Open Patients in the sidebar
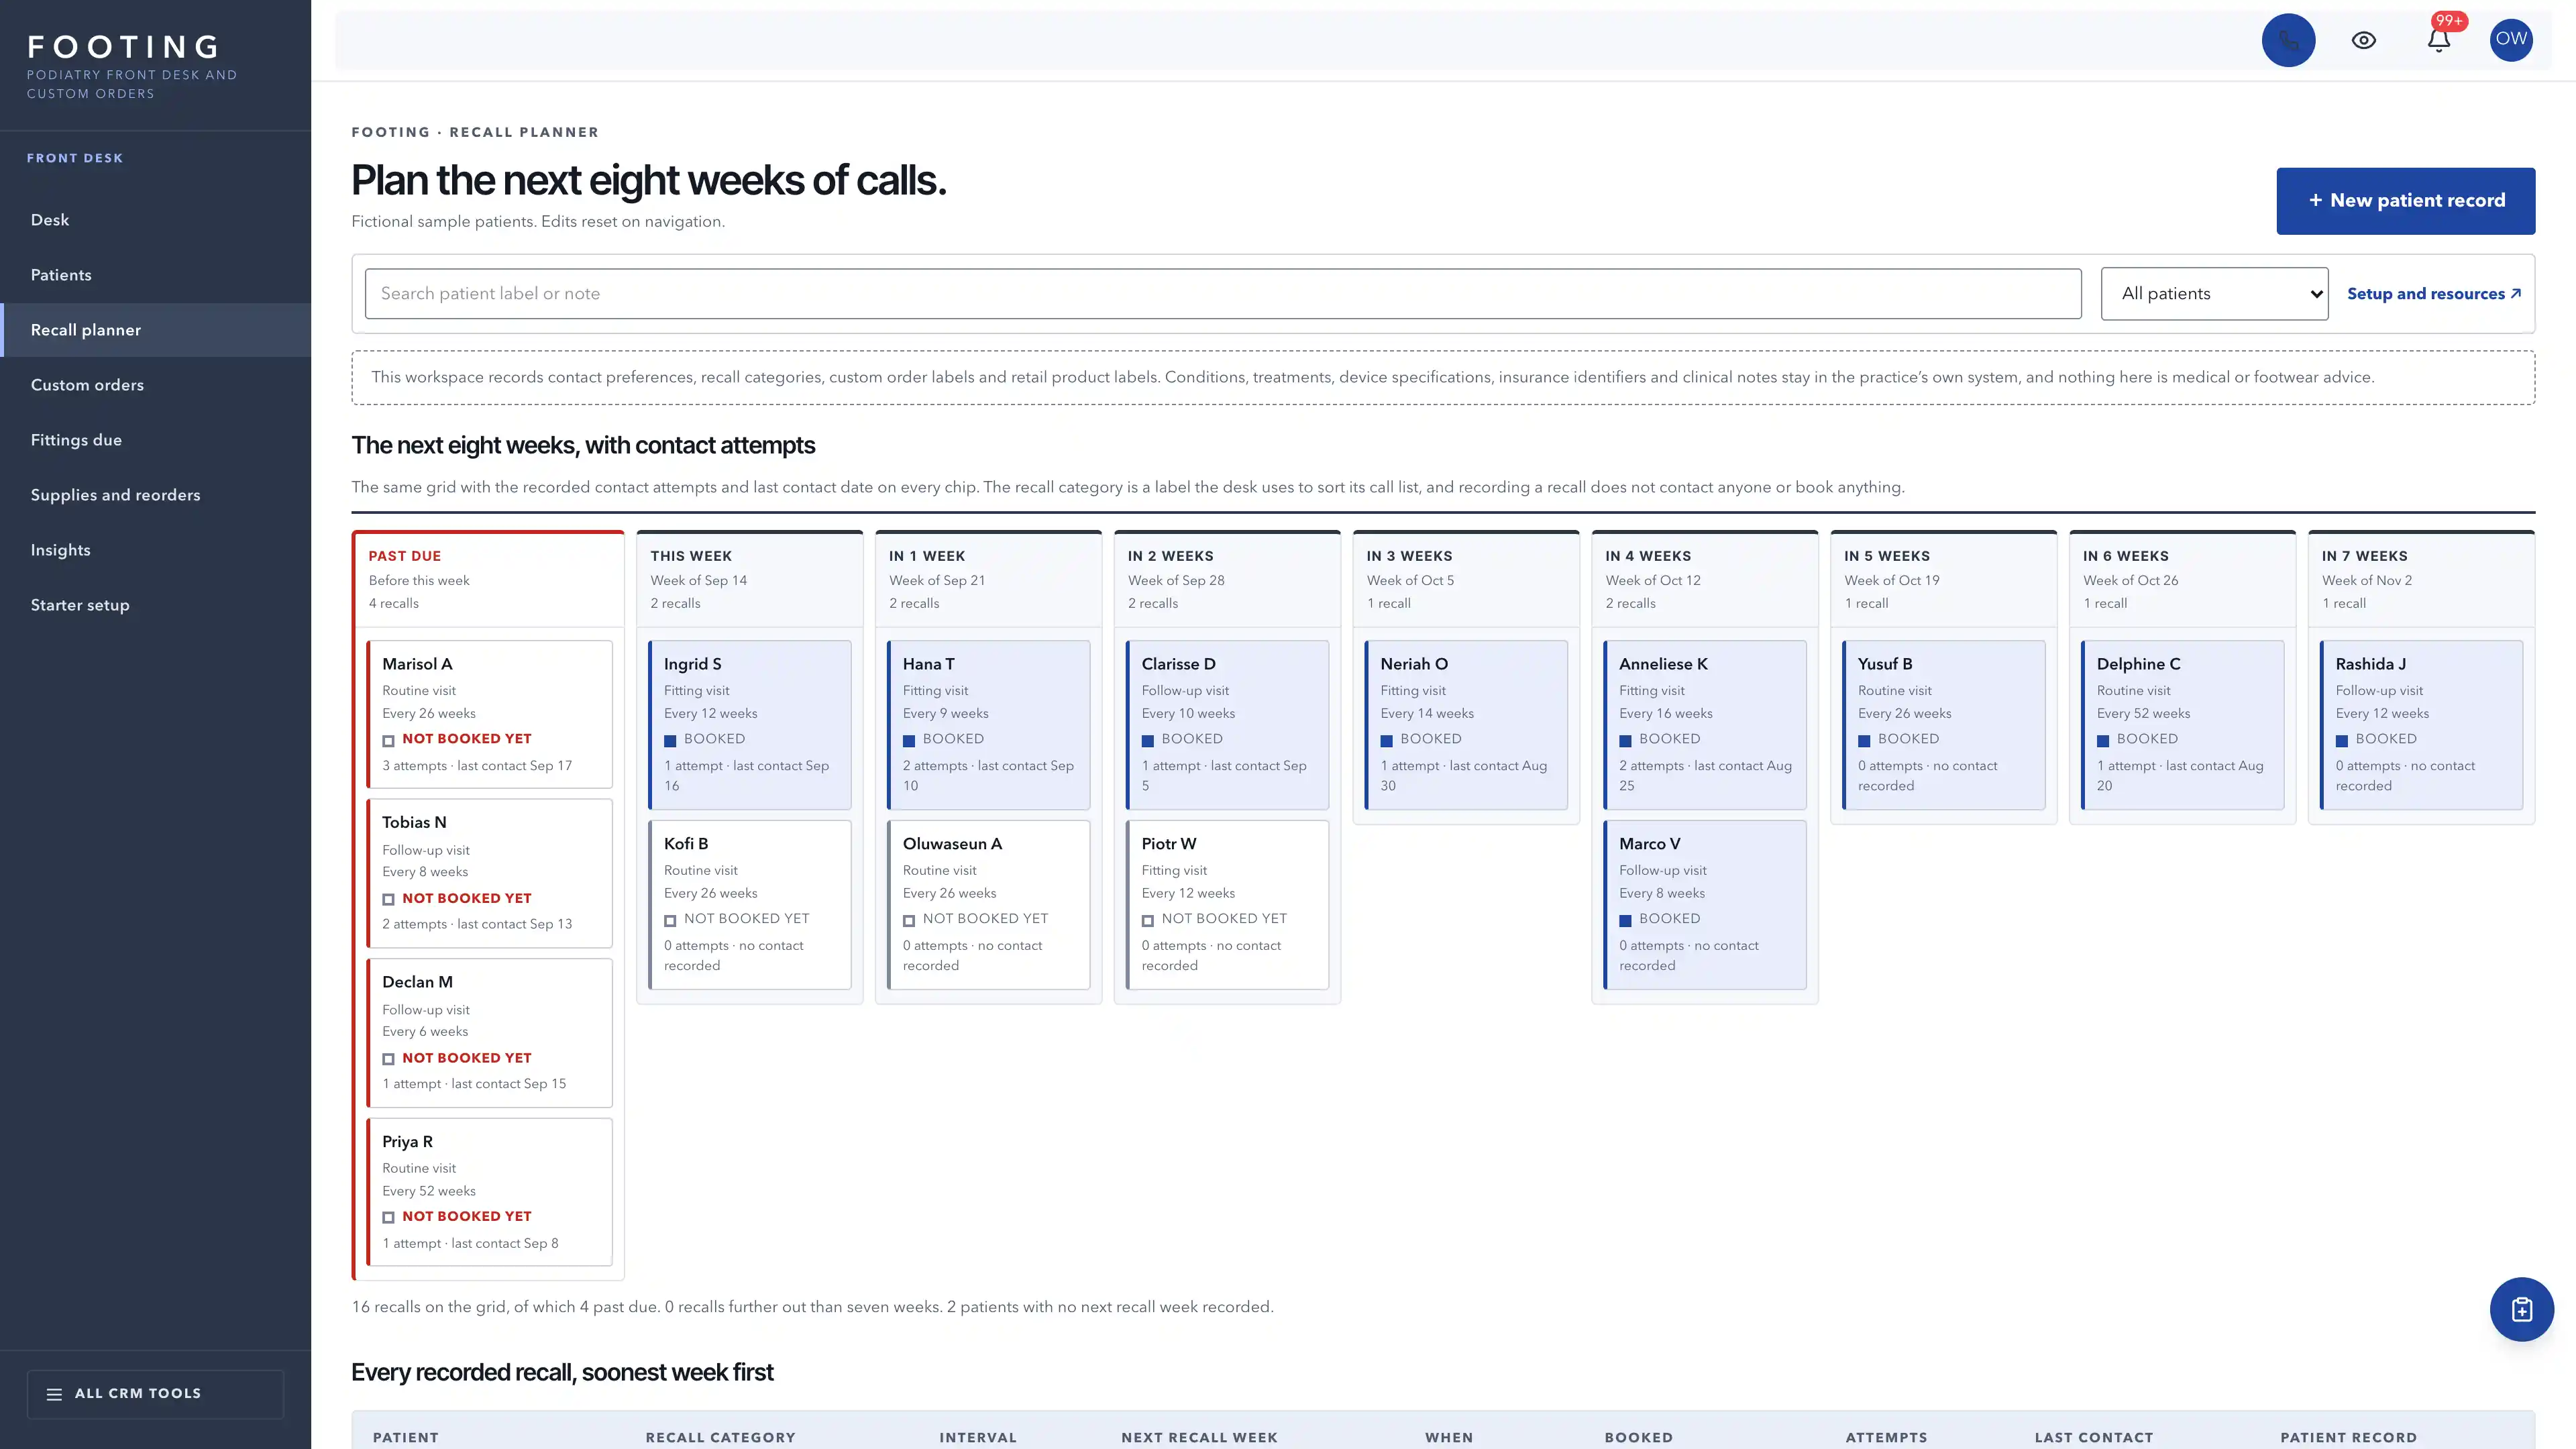The image size is (2576, 1449). (x=156, y=275)
